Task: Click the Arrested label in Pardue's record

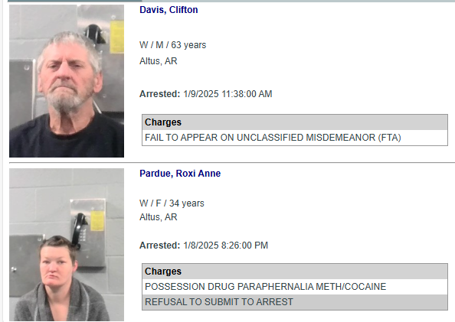Action: coord(160,246)
